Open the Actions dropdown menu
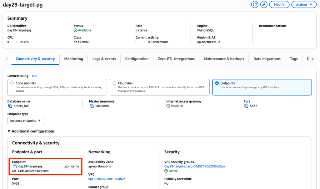Image resolution: width=320 pixels, height=189 pixels. tap(304, 4)
